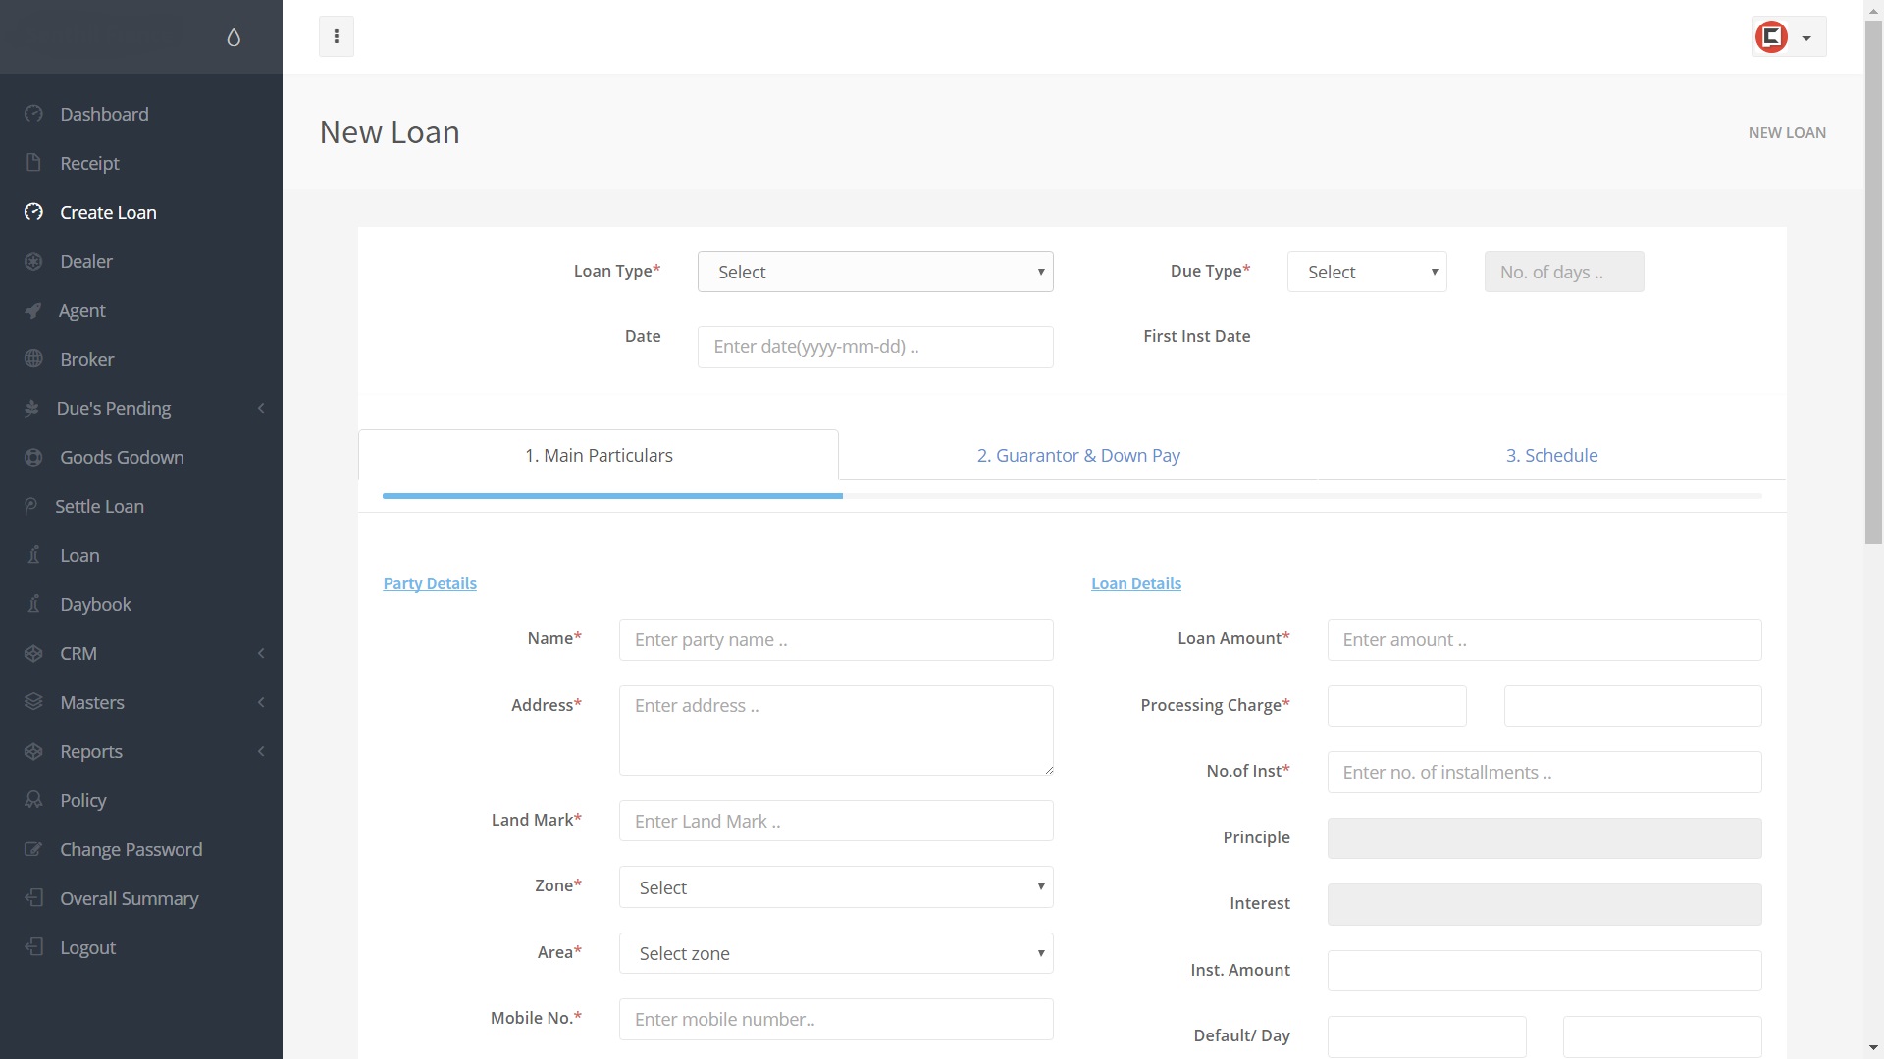Open the Zone select dropdown
The width and height of the screenshot is (1884, 1059).
(835, 887)
